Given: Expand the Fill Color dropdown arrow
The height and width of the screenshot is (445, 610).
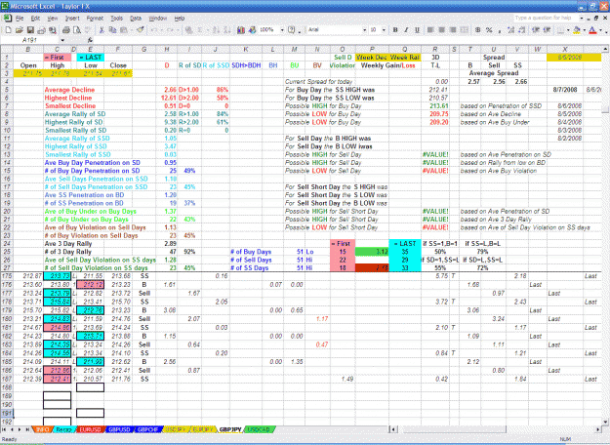Looking at the screenshot, I should (x=584, y=30).
